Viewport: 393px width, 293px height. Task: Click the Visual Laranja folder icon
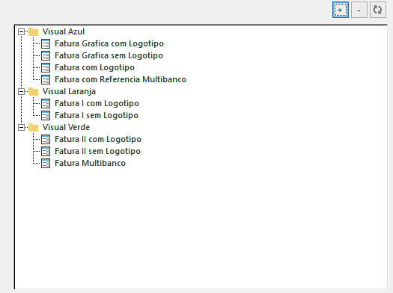34,92
